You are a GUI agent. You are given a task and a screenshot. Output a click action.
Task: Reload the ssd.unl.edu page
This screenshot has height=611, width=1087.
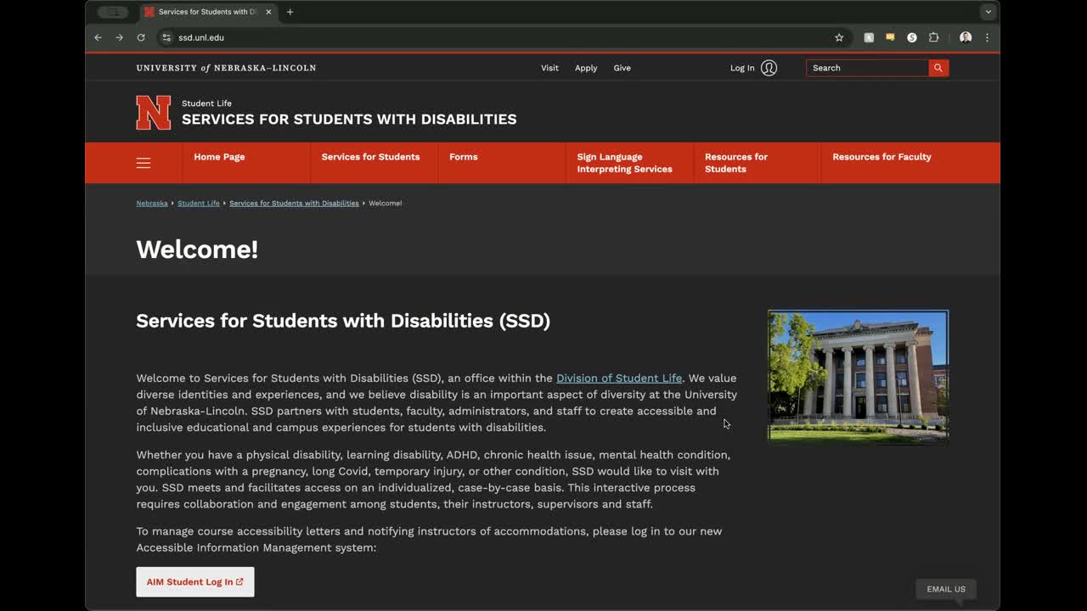pos(141,37)
